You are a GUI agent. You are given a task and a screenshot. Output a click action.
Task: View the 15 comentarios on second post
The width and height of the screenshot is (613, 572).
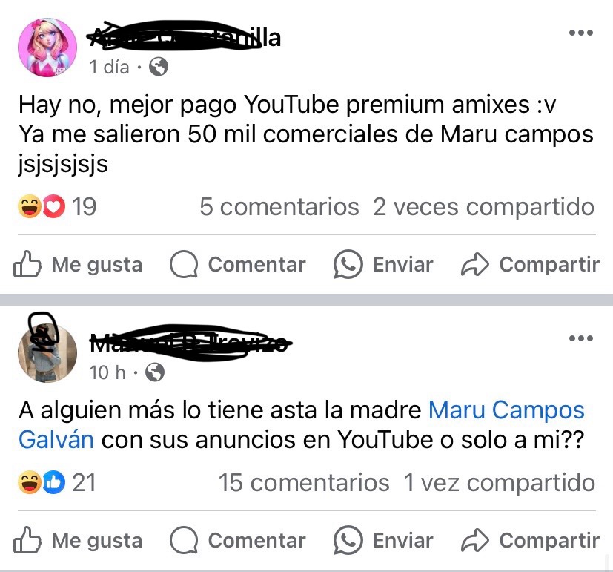[x=304, y=482]
